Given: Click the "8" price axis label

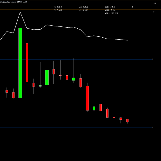Looking at the screenshot, I should 154,12.
